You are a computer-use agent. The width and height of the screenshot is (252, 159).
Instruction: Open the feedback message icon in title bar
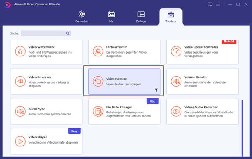pos(210,4)
